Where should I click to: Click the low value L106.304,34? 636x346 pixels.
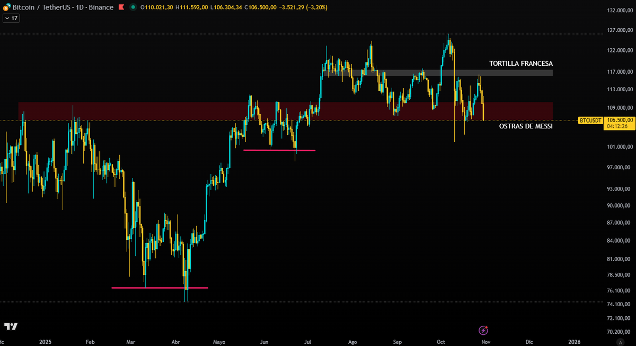226,7
